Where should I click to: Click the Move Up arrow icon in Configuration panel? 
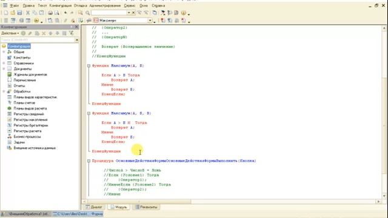[51, 33]
